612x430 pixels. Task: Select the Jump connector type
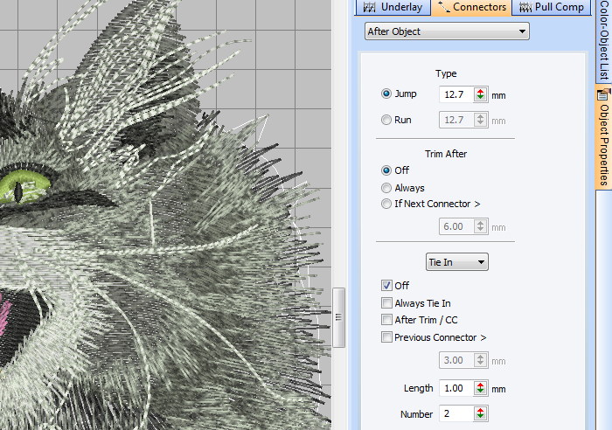386,94
